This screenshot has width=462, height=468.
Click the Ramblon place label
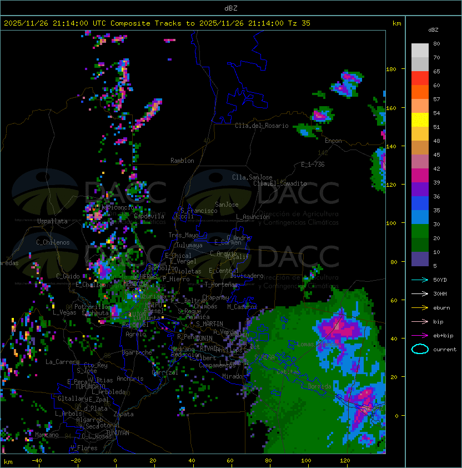[x=182, y=161]
